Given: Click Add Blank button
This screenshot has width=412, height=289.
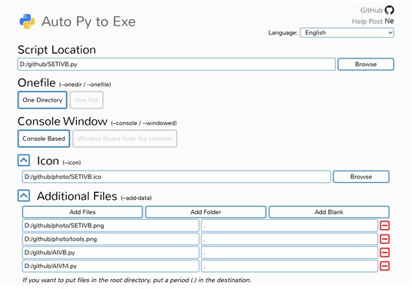Looking at the screenshot, I should tap(329, 212).
